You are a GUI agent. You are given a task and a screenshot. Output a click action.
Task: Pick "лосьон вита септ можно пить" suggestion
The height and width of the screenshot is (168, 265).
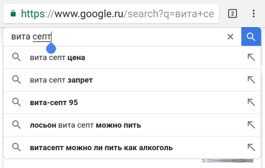(85, 125)
